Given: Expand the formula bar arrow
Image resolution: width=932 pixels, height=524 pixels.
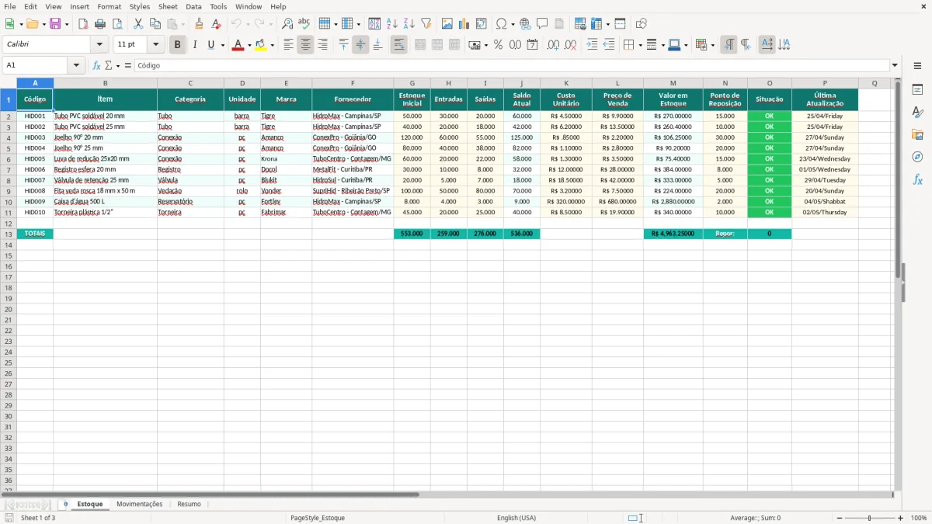Looking at the screenshot, I should click(x=895, y=65).
